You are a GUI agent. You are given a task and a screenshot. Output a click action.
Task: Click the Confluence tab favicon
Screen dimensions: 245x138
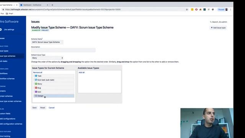[x=21, y=5]
